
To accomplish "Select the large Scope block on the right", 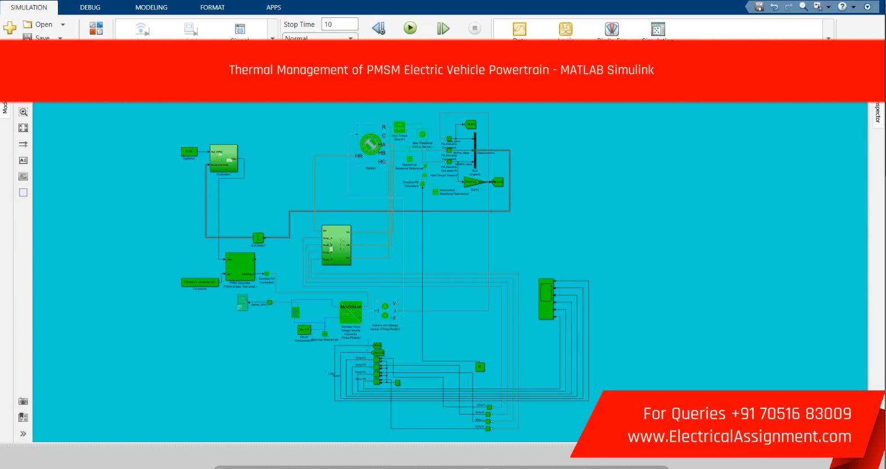I will tap(546, 299).
